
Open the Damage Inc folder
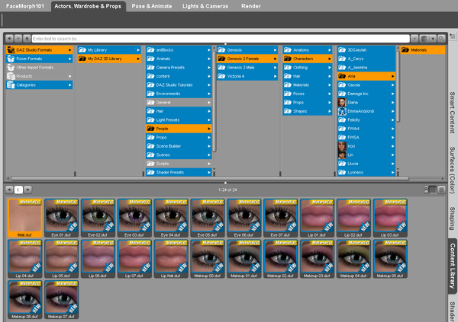(x=366, y=94)
